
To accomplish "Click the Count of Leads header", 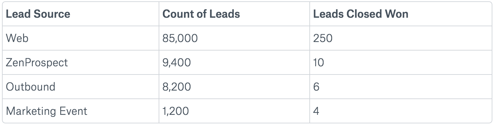I will (x=201, y=14).
